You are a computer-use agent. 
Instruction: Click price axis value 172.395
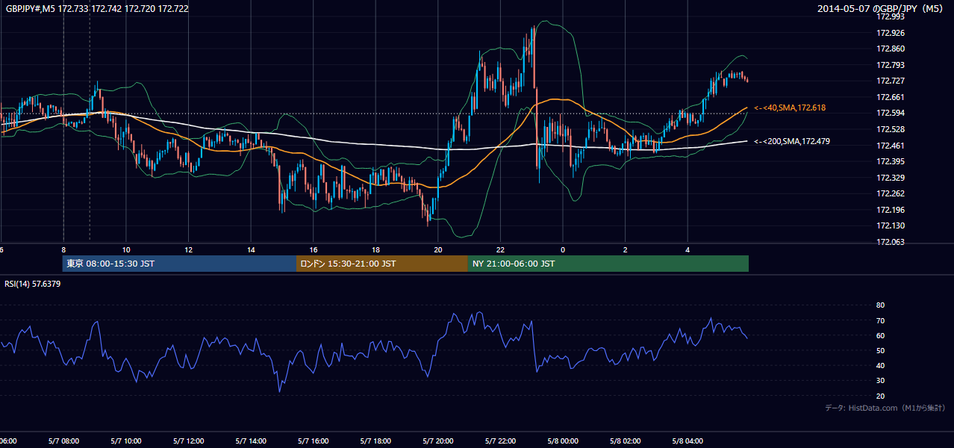point(891,161)
